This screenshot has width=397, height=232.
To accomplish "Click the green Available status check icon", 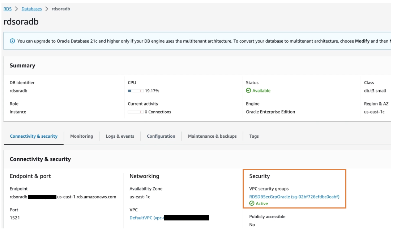I will [x=248, y=91].
